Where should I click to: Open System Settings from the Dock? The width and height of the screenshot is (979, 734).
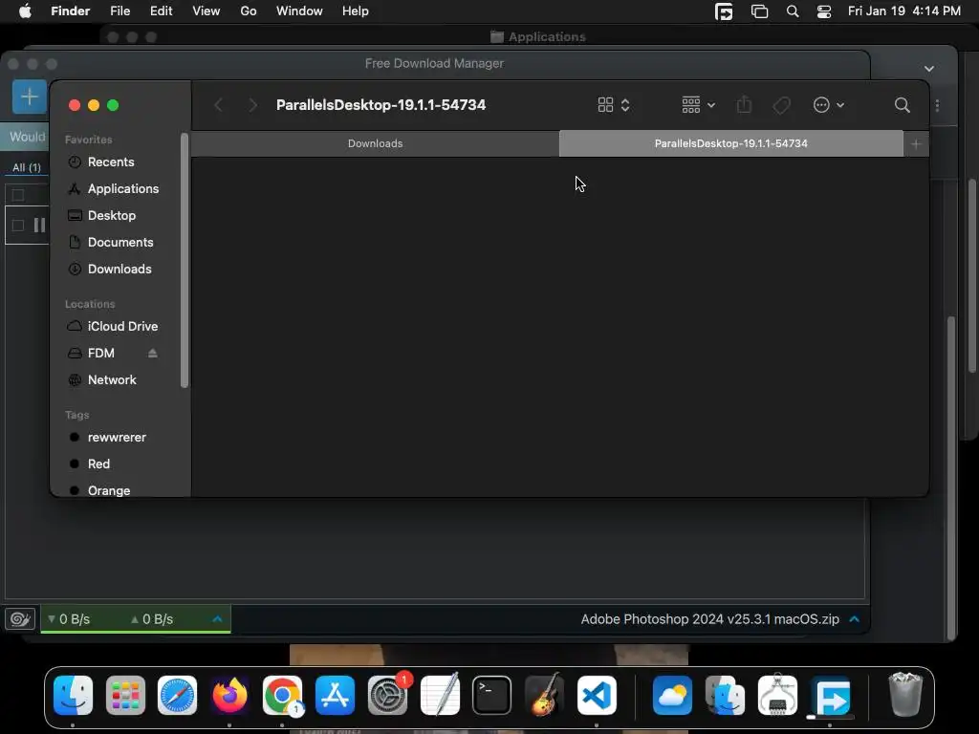(x=387, y=696)
